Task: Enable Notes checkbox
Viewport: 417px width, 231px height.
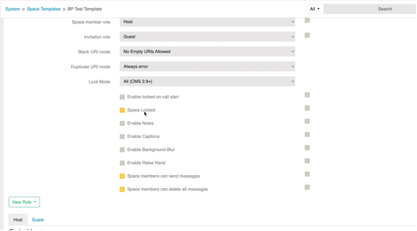Action: pyautogui.click(x=122, y=124)
